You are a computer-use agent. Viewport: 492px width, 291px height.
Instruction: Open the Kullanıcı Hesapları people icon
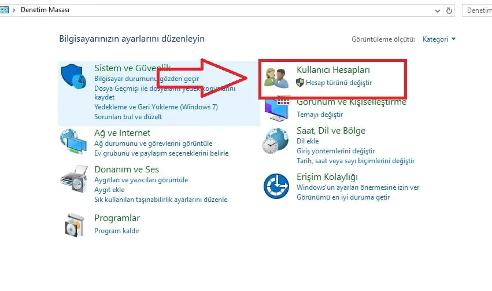(276, 78)
